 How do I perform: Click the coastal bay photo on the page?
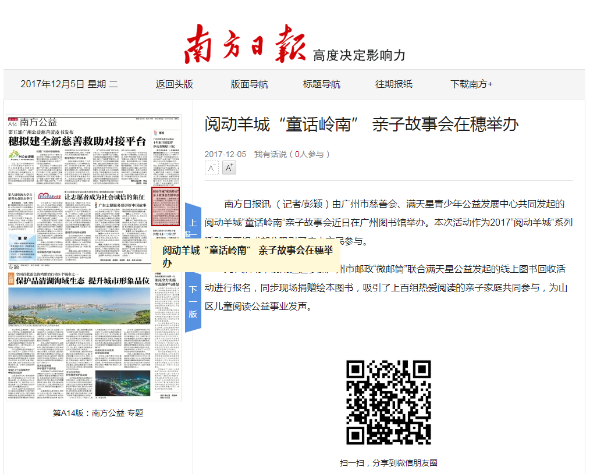pos(79,306)
